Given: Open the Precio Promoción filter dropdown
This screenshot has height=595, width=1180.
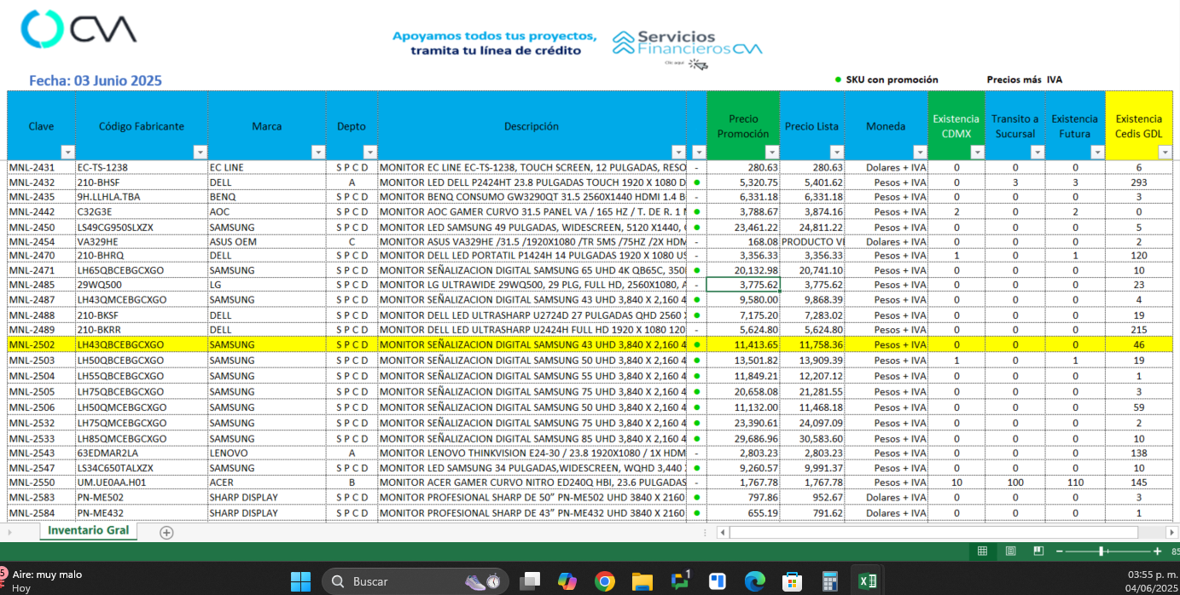Looking at the screenshot, I should click(x=771, y=153).
